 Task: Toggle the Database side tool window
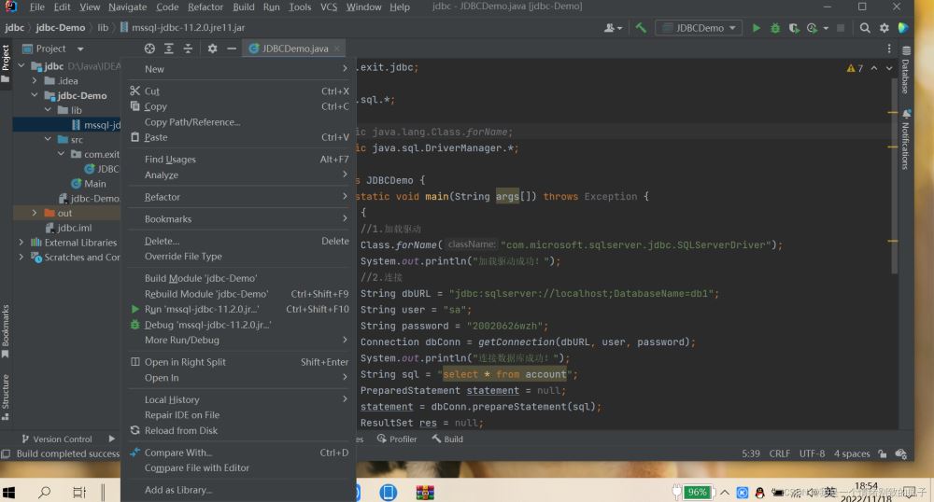coord(905,71)
